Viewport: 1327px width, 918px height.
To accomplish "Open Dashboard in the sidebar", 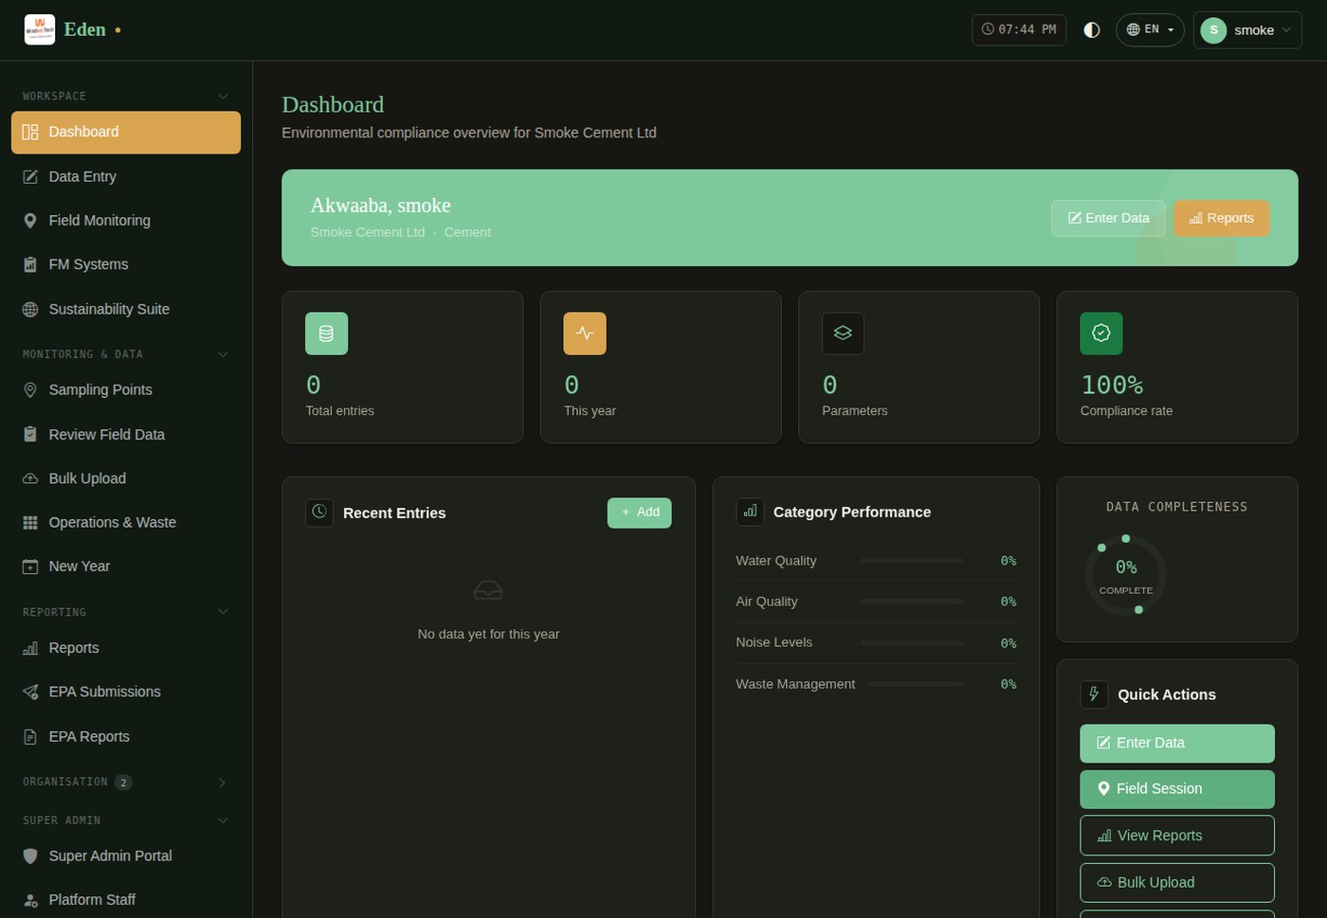I will point(126,133).
